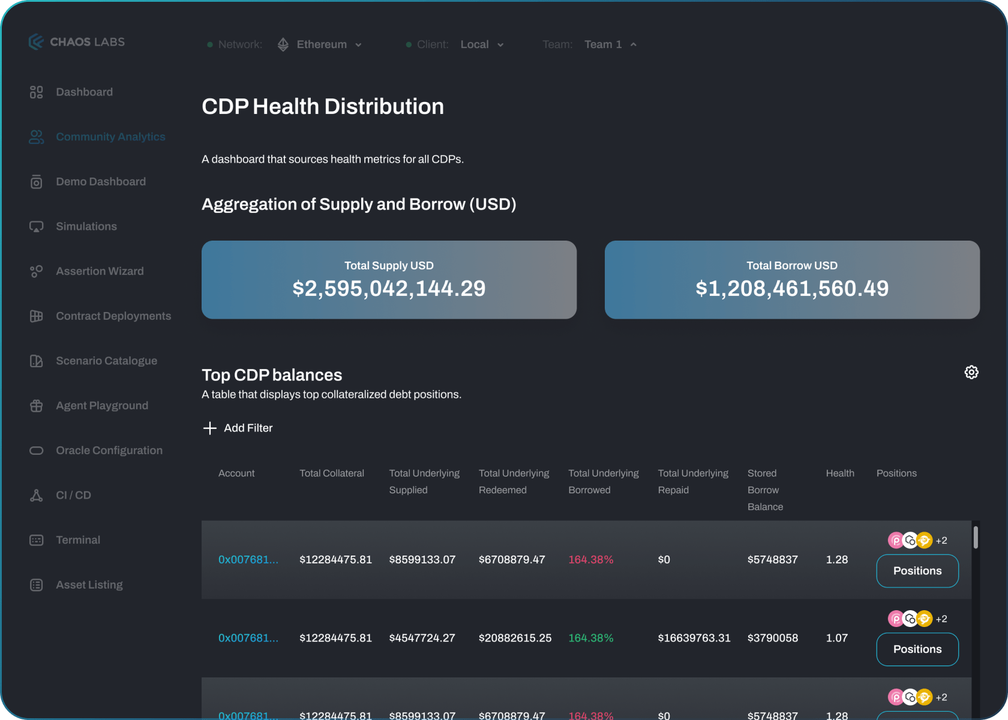Screen dimensions: 1008x720
Task: Click Account column header
Action: point(236,473)
